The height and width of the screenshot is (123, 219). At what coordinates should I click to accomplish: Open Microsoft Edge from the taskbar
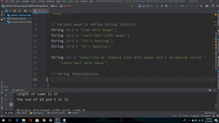[x=17, y=120]
